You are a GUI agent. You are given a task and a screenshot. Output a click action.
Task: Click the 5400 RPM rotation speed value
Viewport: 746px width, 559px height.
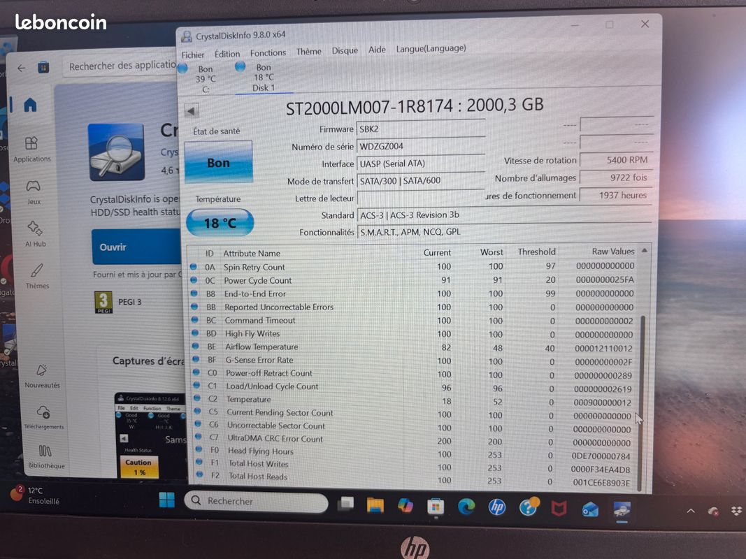tap(616, 160)
